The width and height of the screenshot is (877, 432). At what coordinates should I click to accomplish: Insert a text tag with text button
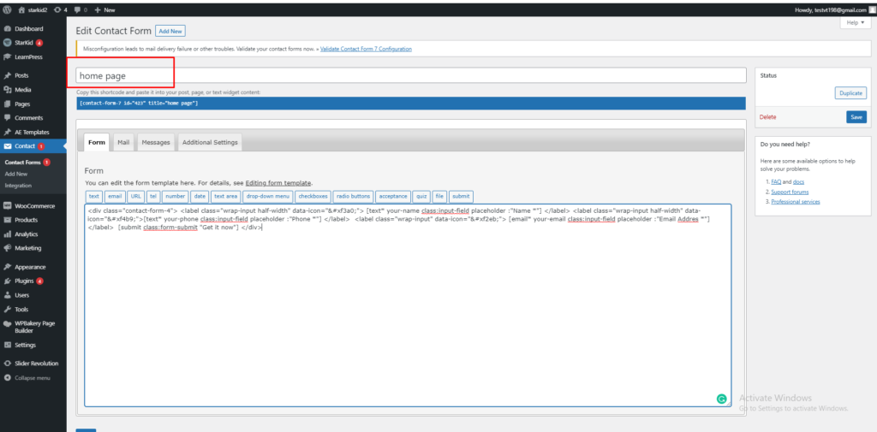94,196
